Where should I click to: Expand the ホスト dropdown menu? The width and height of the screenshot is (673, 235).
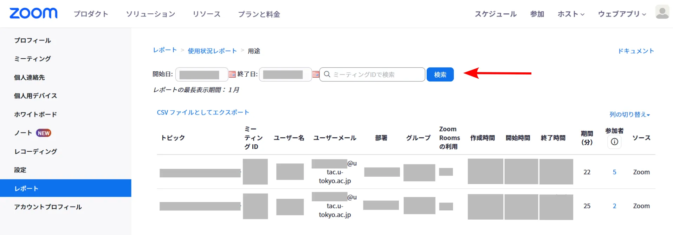pos(571,14)
